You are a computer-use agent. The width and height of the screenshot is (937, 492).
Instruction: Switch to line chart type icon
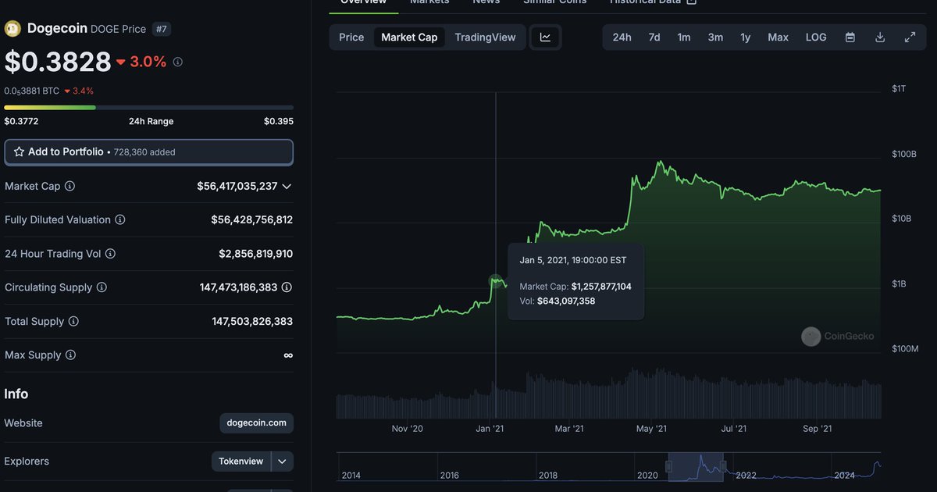(x=545, y=37)
